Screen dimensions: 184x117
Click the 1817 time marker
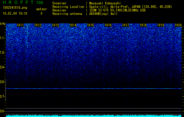point(125,25)
